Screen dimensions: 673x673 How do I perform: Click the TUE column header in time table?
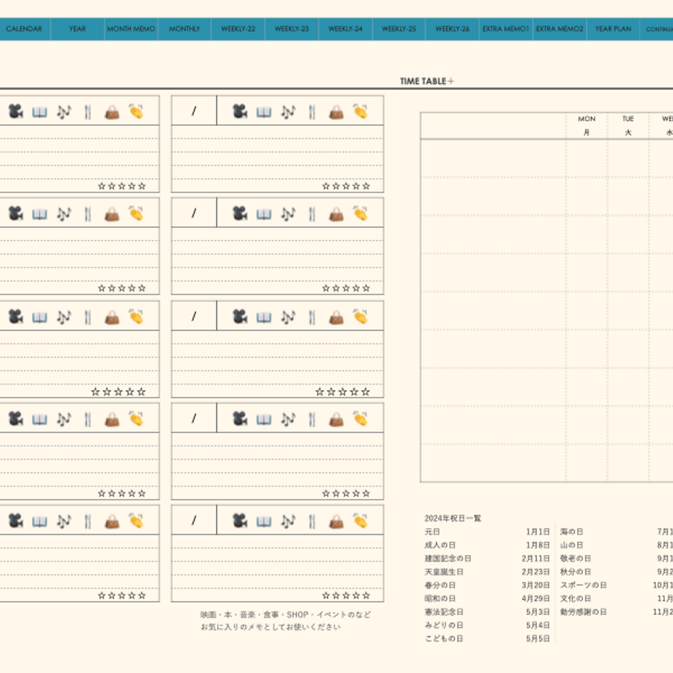[x=628, y=125]
